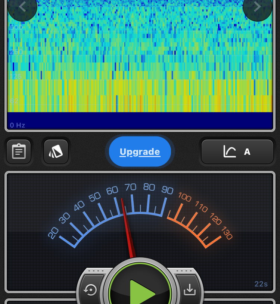280x304 pixels.
Task: Save the recording with the download icon
Action: click(190, 289)
